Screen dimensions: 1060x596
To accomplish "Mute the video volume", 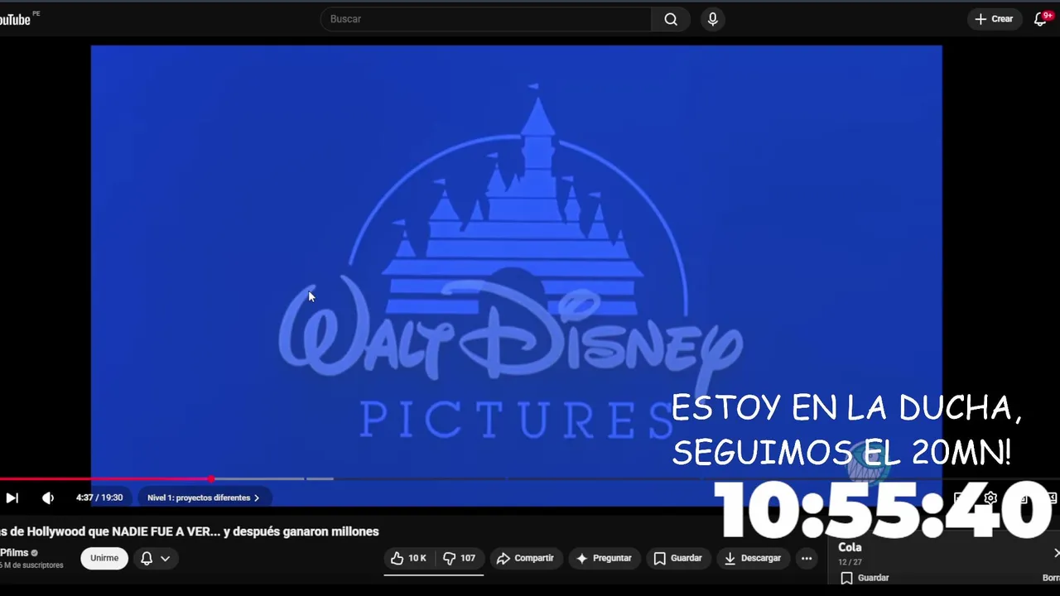I will click(48, 497).
